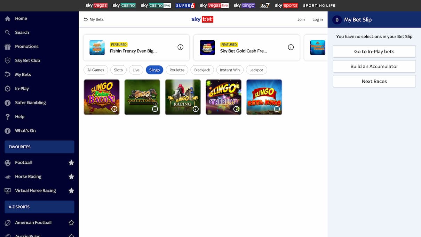This screenshot has height=237, width=421.
Task: Show info for Sky Bet Gold Cash featured game
Action: tap(291, 47)
